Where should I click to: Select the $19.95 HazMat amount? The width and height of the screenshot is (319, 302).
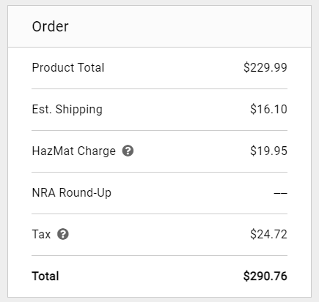(x=268, y=151)
